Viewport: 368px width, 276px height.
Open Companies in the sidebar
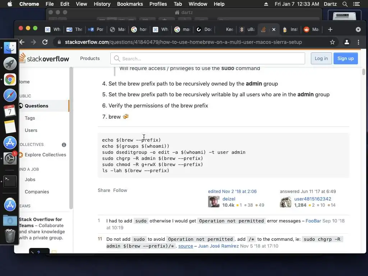click(37, 192)
